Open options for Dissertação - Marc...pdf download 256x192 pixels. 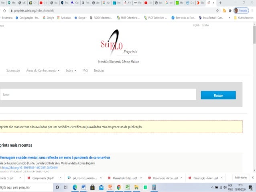pyautogui.click(x=221, y=178)
